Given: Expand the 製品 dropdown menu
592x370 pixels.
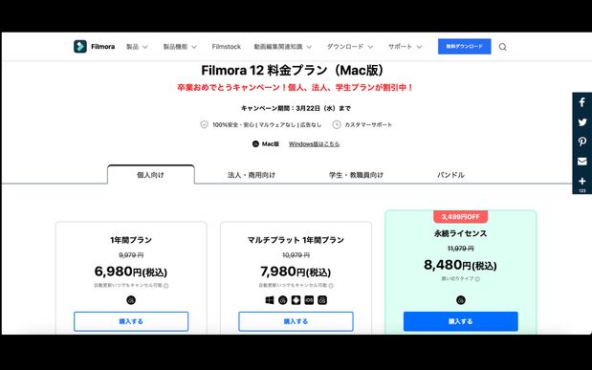Looking at the screenshot, I should coord(137,47).
